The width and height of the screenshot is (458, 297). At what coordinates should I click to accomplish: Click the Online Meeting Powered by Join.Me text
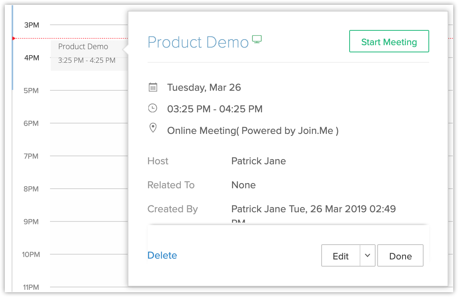click(x=253, y=131)
